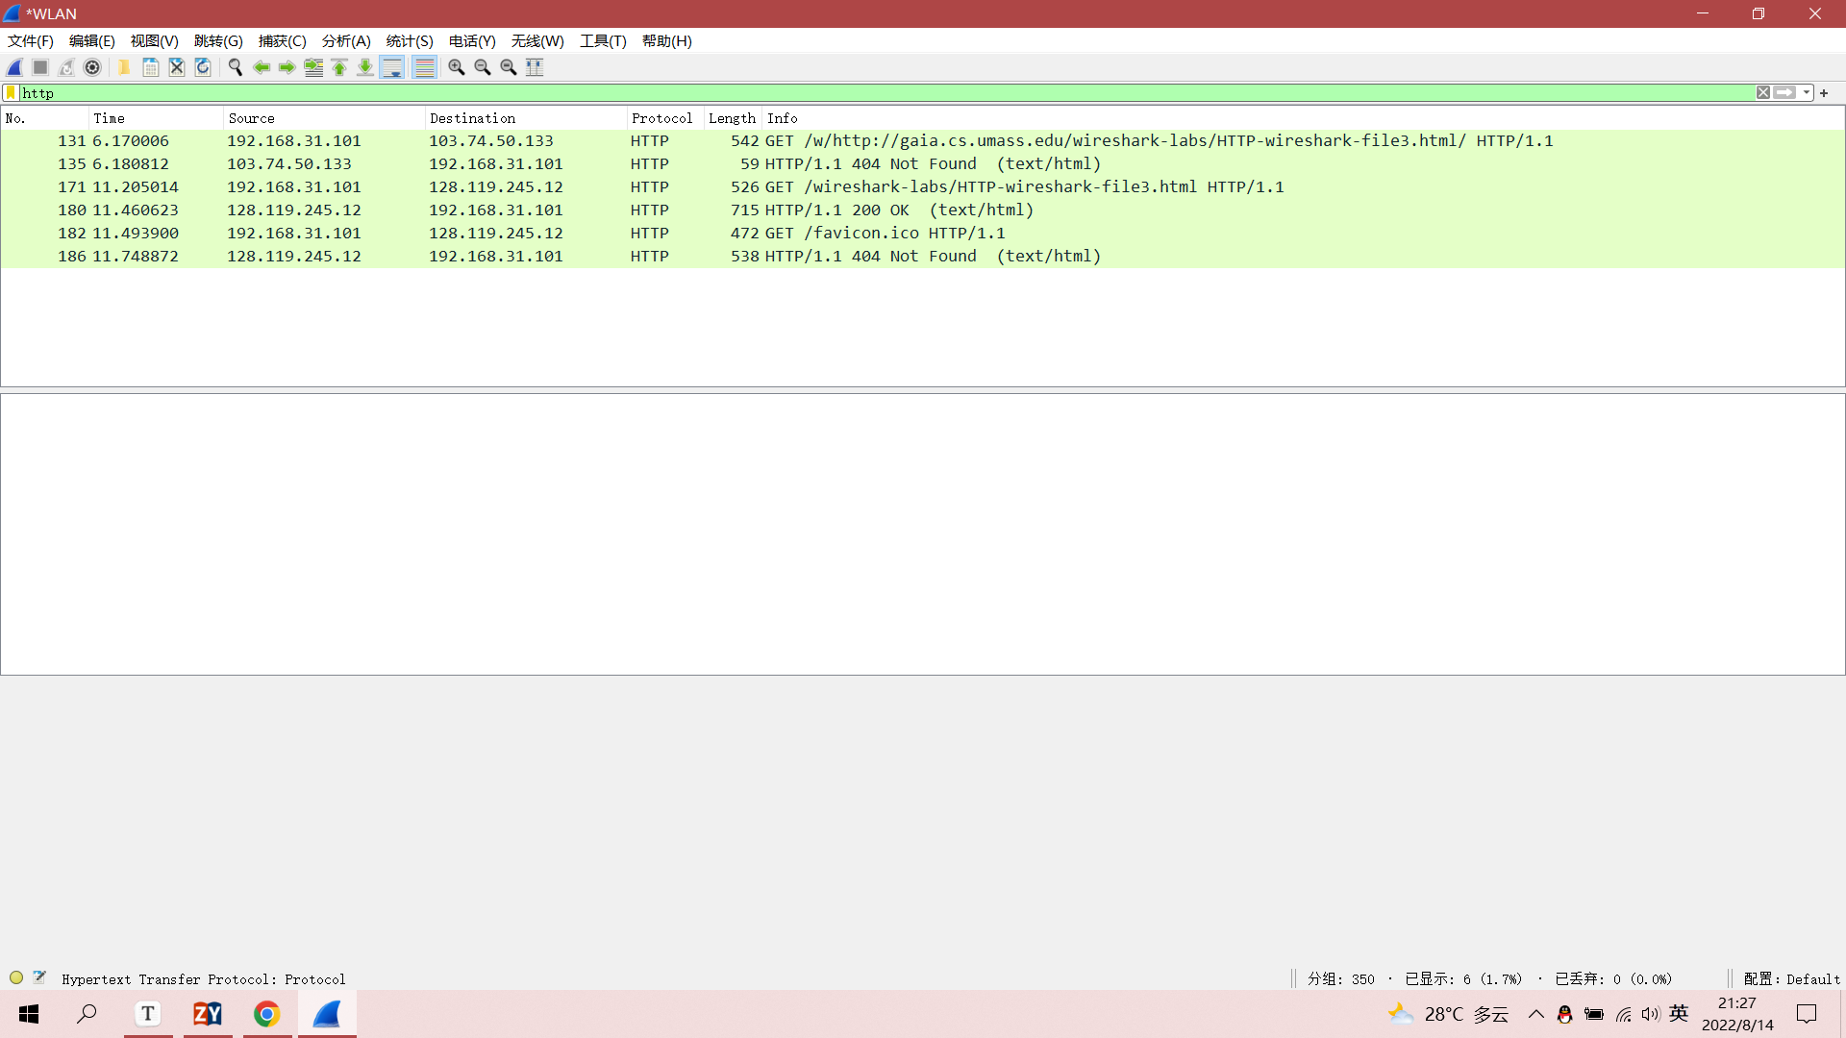Image resolution: width=1846 pixels, height=1038 pixels.
Task: Open the 视图(V) menu
Action: tap(155, 41)
